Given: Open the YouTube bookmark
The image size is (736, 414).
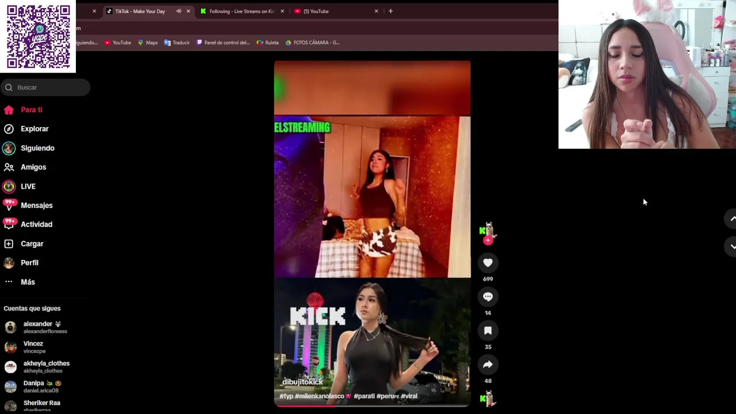Looking at the screenshot, I should pyautogui.click(x=118, y=43).
